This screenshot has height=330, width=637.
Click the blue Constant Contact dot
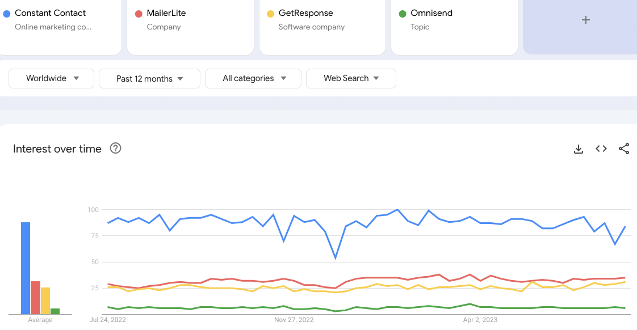[x=7, y=14]
